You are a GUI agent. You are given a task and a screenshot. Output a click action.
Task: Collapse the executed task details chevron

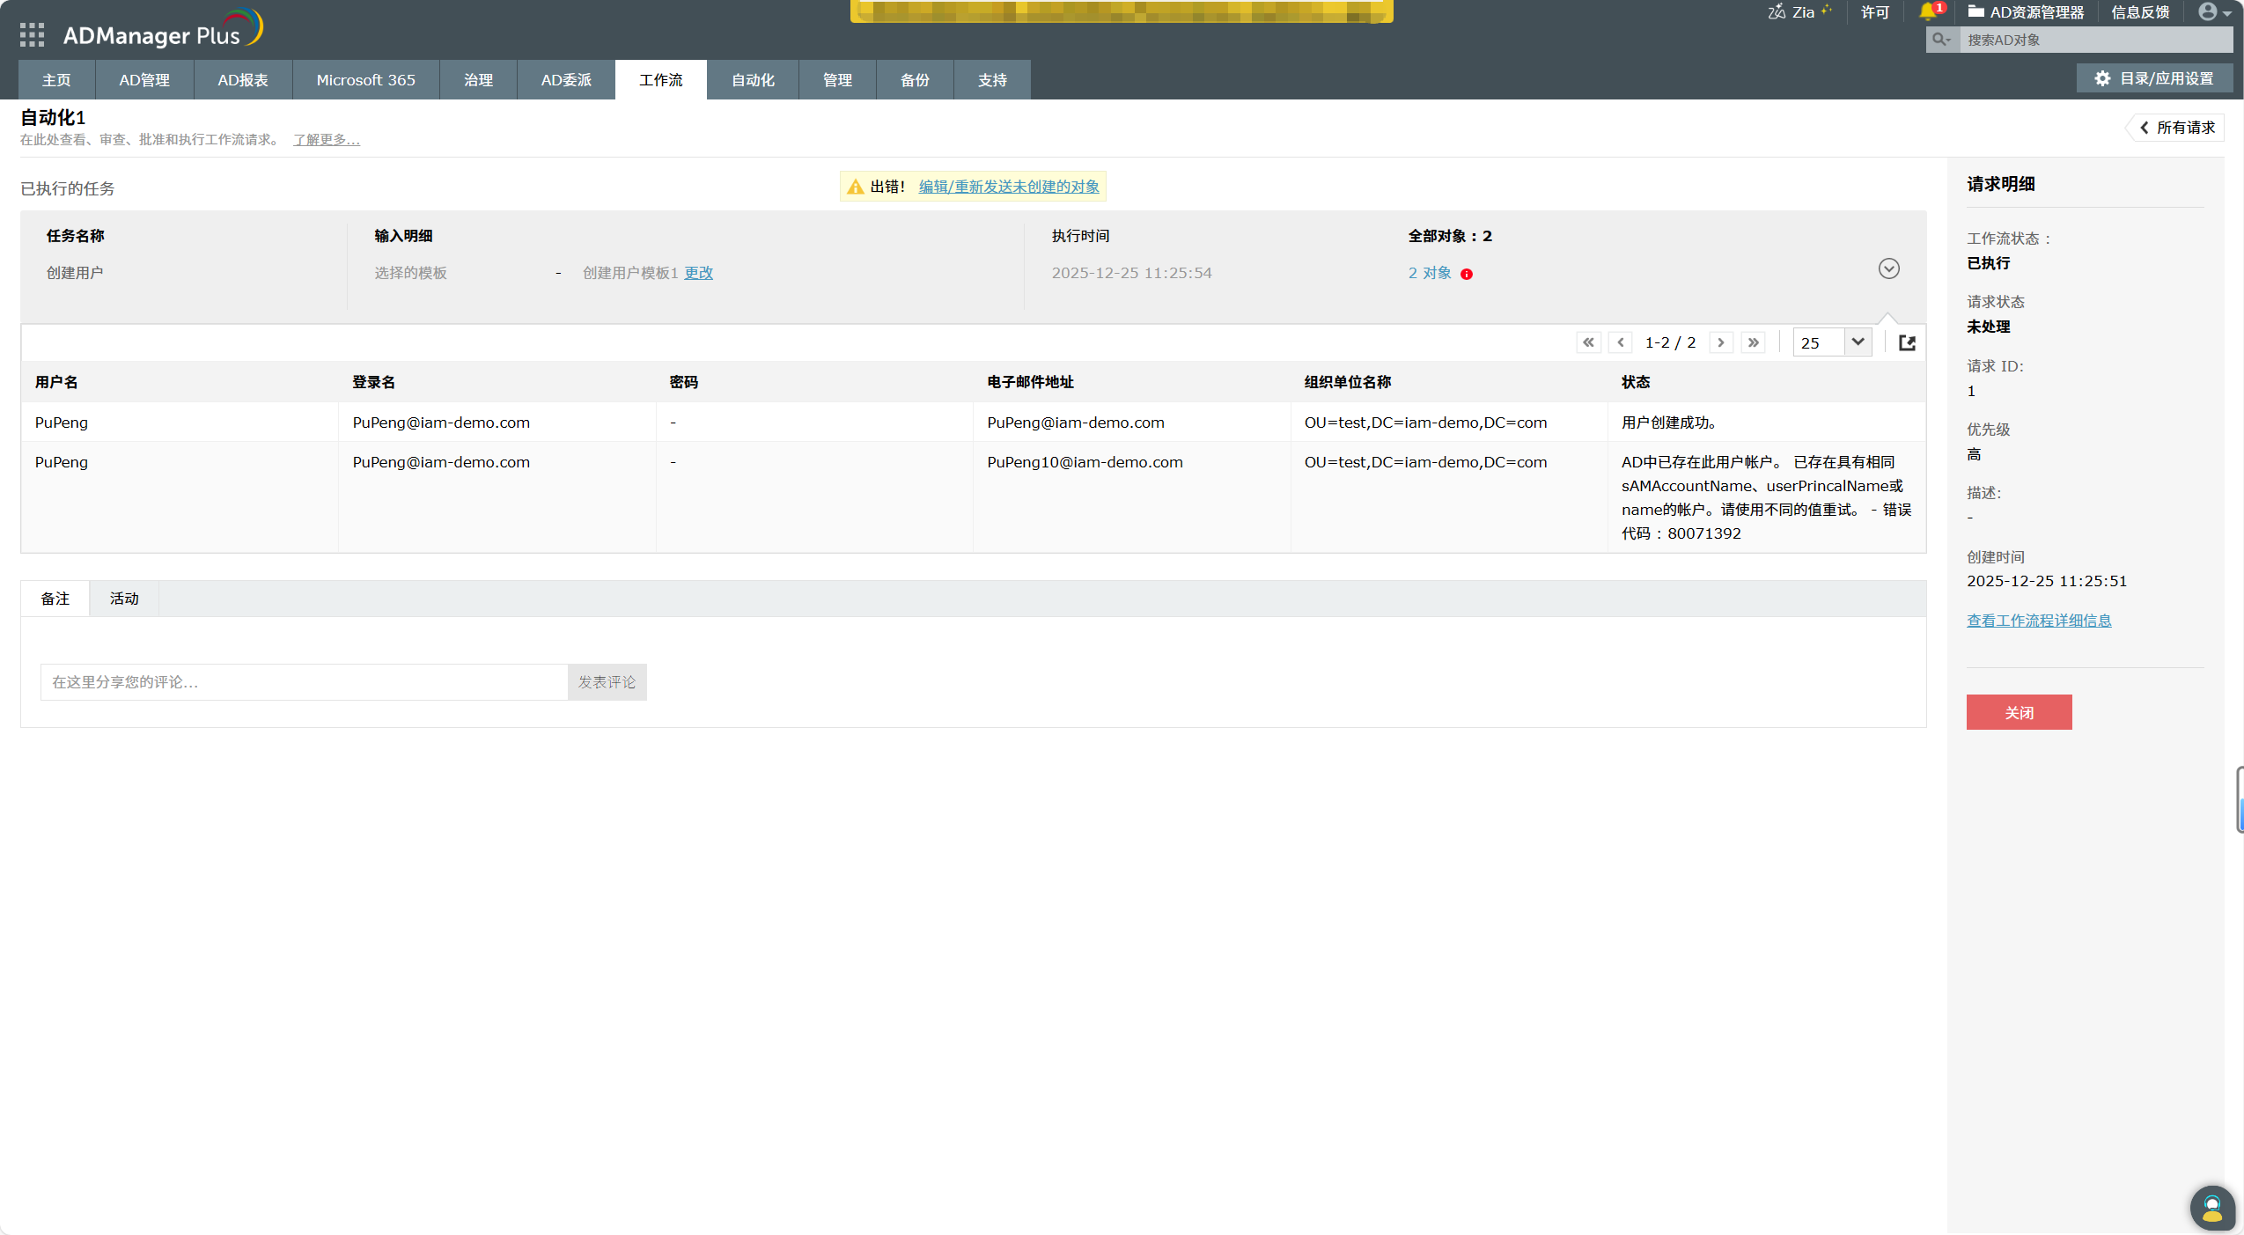pyautogui.click(x=1888, y=268)
